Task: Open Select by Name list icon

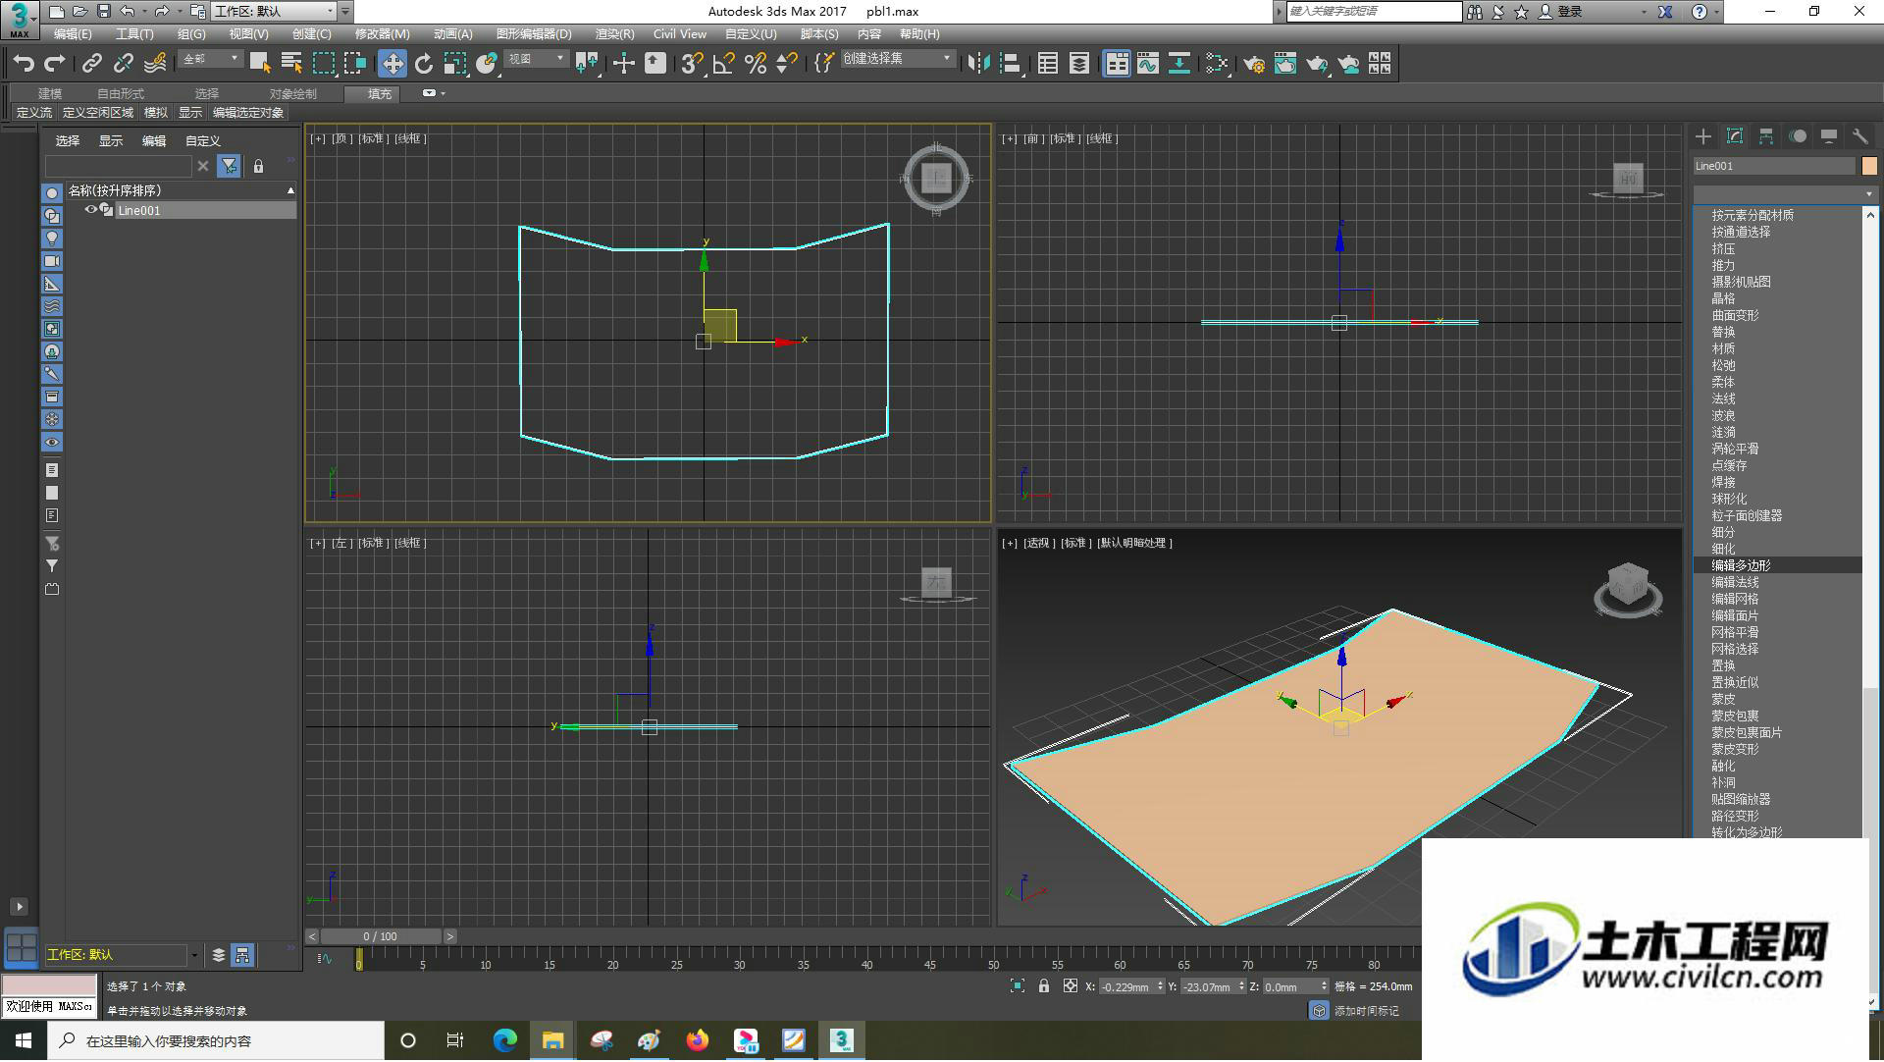Action: 291,64
